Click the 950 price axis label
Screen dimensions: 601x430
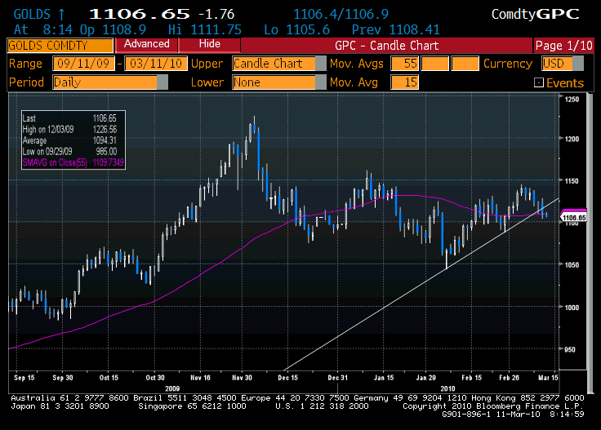coord(570,349)
